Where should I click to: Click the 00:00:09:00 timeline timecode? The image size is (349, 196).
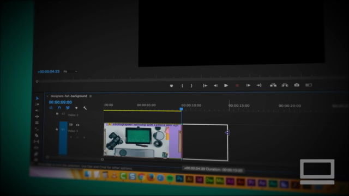[60, 102]
